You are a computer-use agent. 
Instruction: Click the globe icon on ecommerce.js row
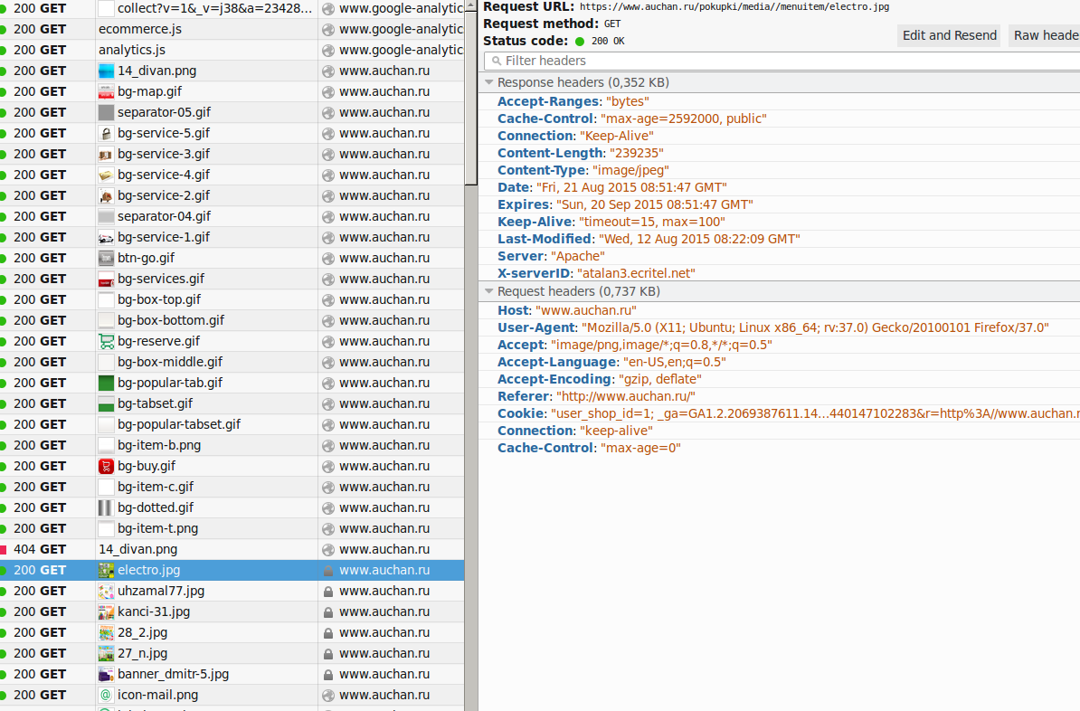[x=328, y=30]
